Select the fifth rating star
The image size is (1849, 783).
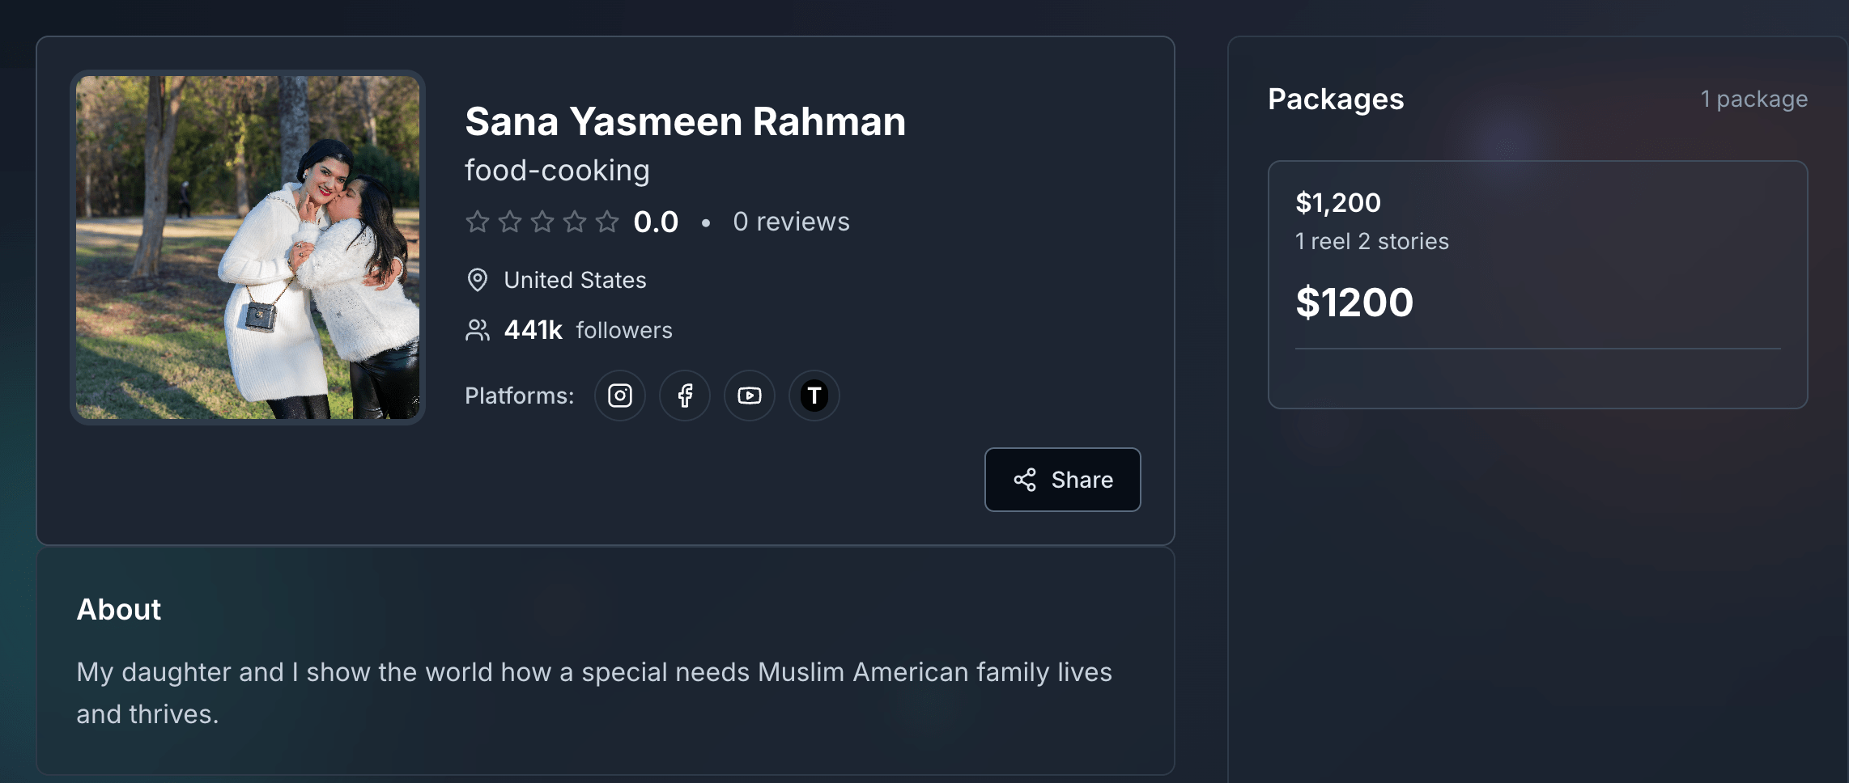click(x=607, y=222)
